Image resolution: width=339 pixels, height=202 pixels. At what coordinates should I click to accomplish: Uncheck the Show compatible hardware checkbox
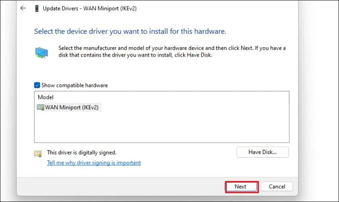(37, 85)
